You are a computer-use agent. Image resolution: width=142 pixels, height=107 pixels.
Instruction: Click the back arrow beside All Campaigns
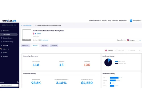[22, 25]
